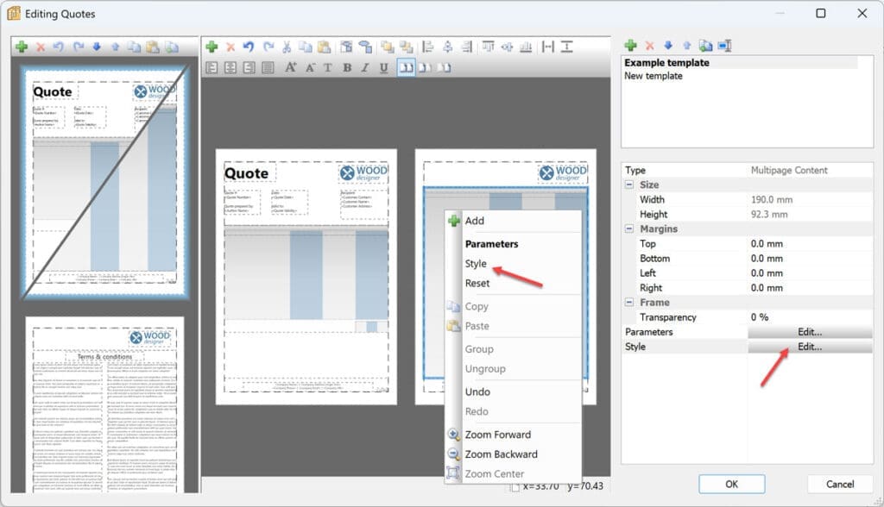
Task: Edit the Right margin value field
Action: click(x=810, y=288)
